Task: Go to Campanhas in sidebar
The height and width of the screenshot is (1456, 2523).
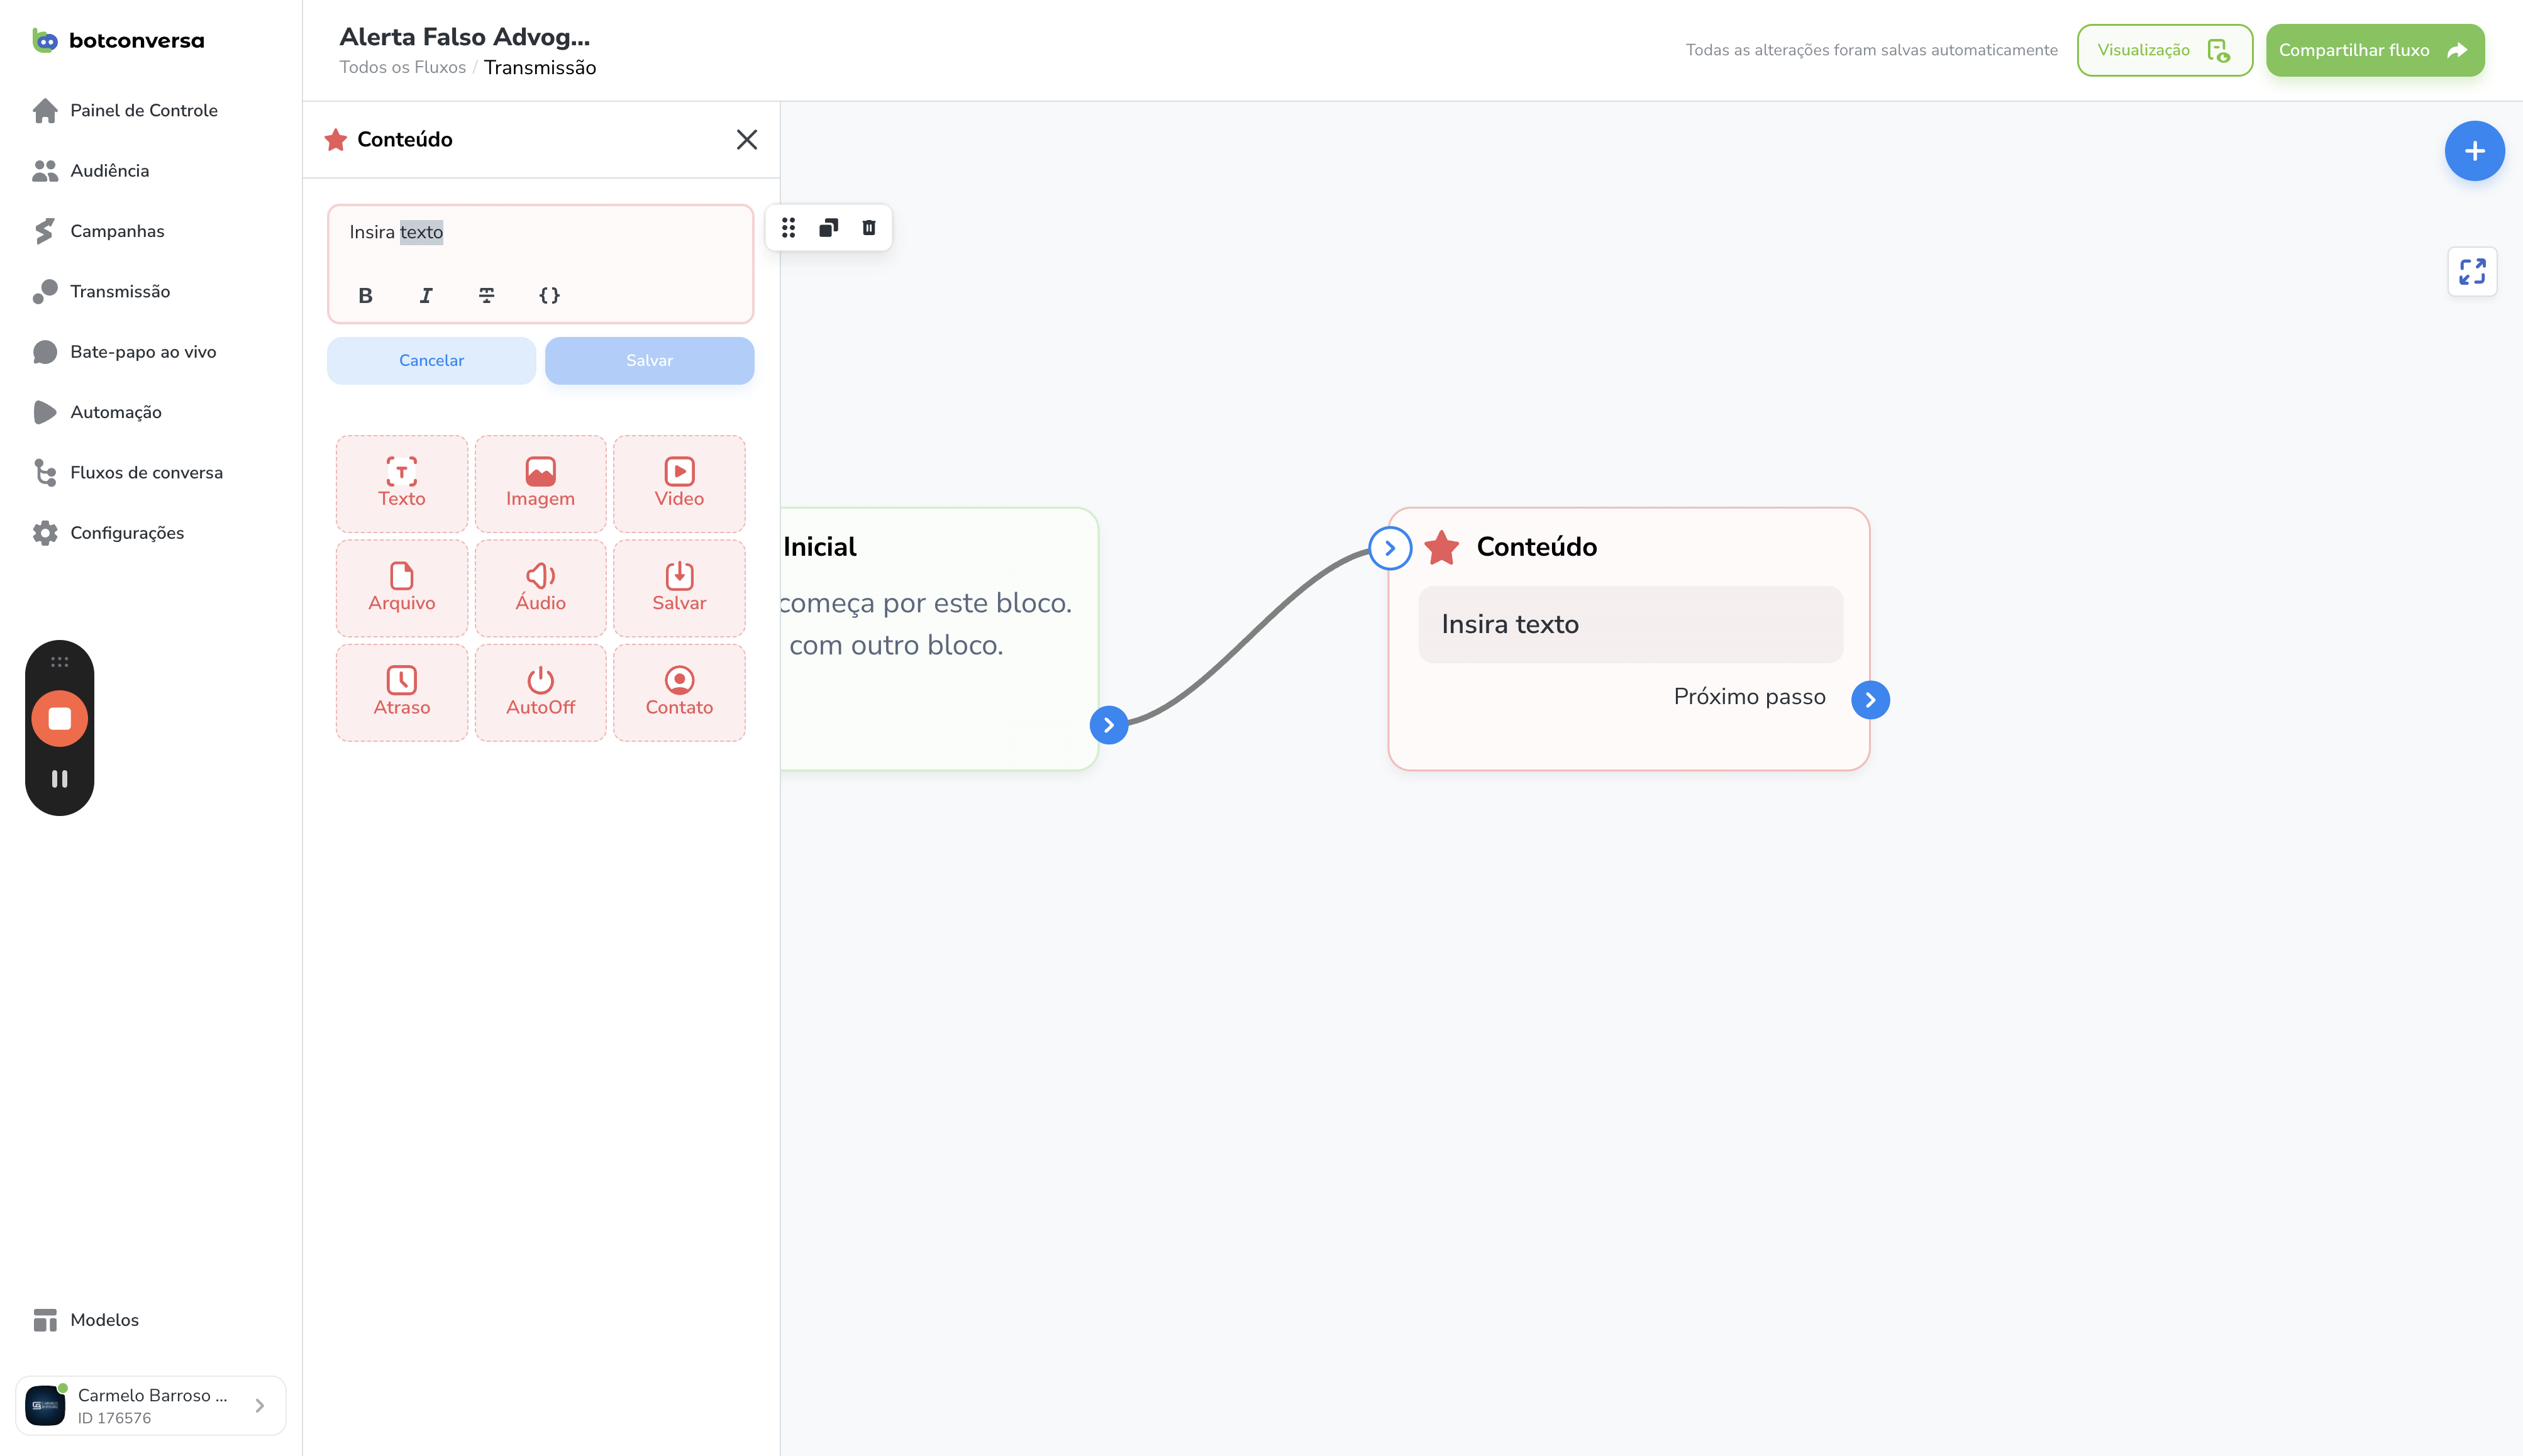Action: tap(117, 231)
